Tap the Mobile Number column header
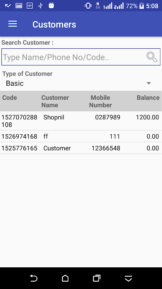Image resolution: width=162 pixels, height=289 pixels. pyautogui.click(x=100, y=101)
